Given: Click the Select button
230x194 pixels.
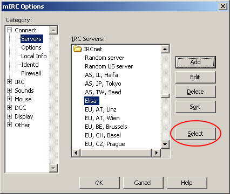Looking at the screenshot, I should [195, 134].
